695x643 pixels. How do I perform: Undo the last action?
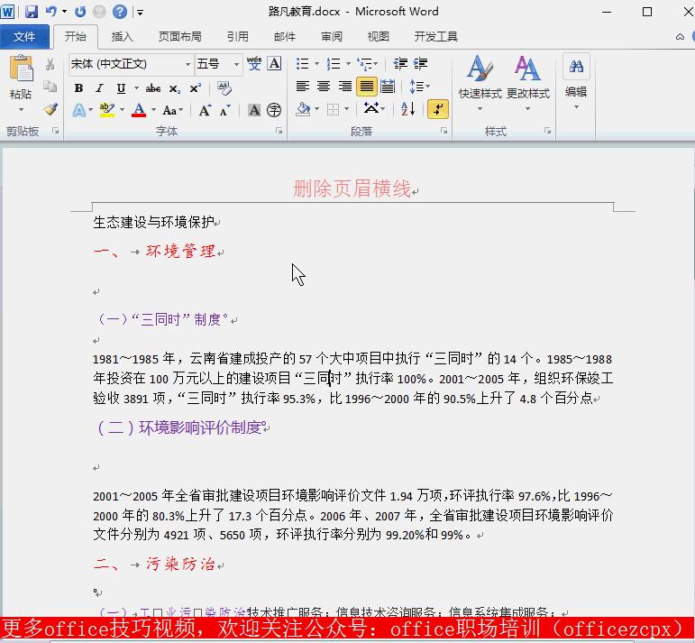tap(51, 12)
